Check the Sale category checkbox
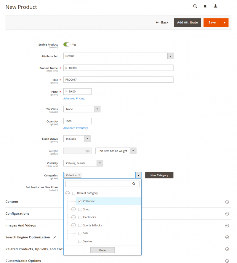Image resolution: width=237 pixels, height=263 pixels. pyautogui.click(x=80, y=233)
